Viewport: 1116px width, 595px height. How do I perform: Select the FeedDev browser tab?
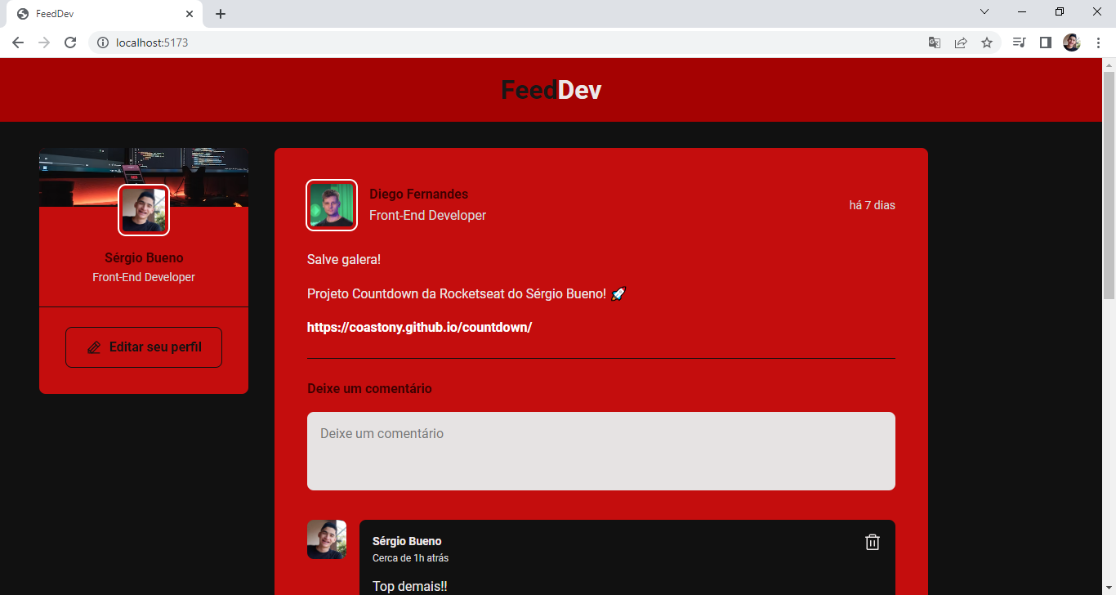click(x=105, y=14)
